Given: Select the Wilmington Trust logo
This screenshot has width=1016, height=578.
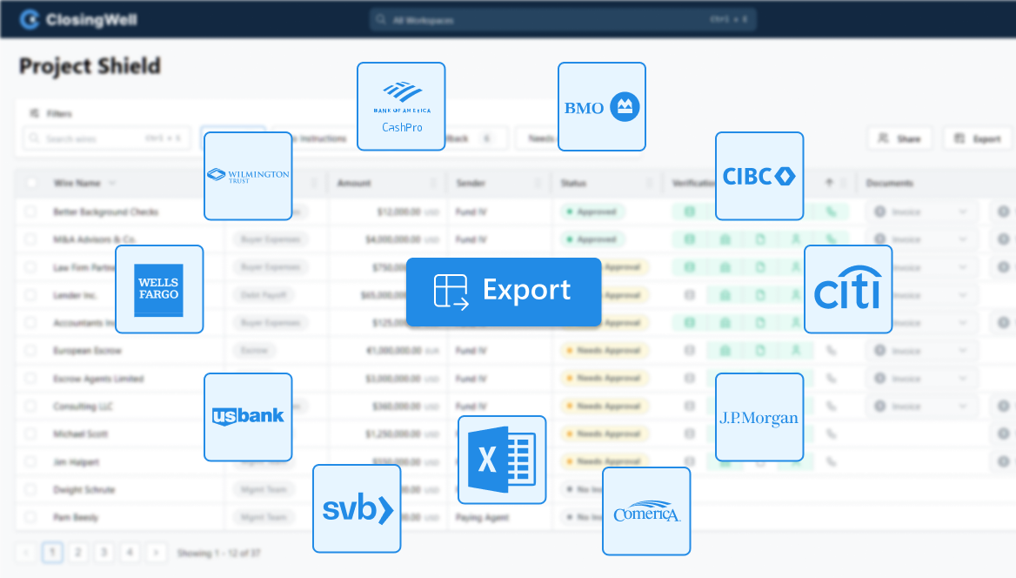Looking at the screenshot, I should (x=248, y=175).
